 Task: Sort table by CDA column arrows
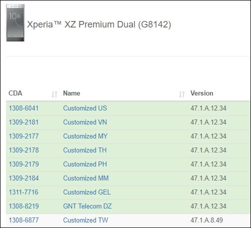tap(54, 94)
